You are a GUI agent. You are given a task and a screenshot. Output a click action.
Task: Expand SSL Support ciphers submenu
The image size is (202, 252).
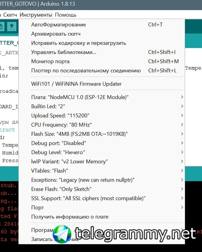click(102, 198)
